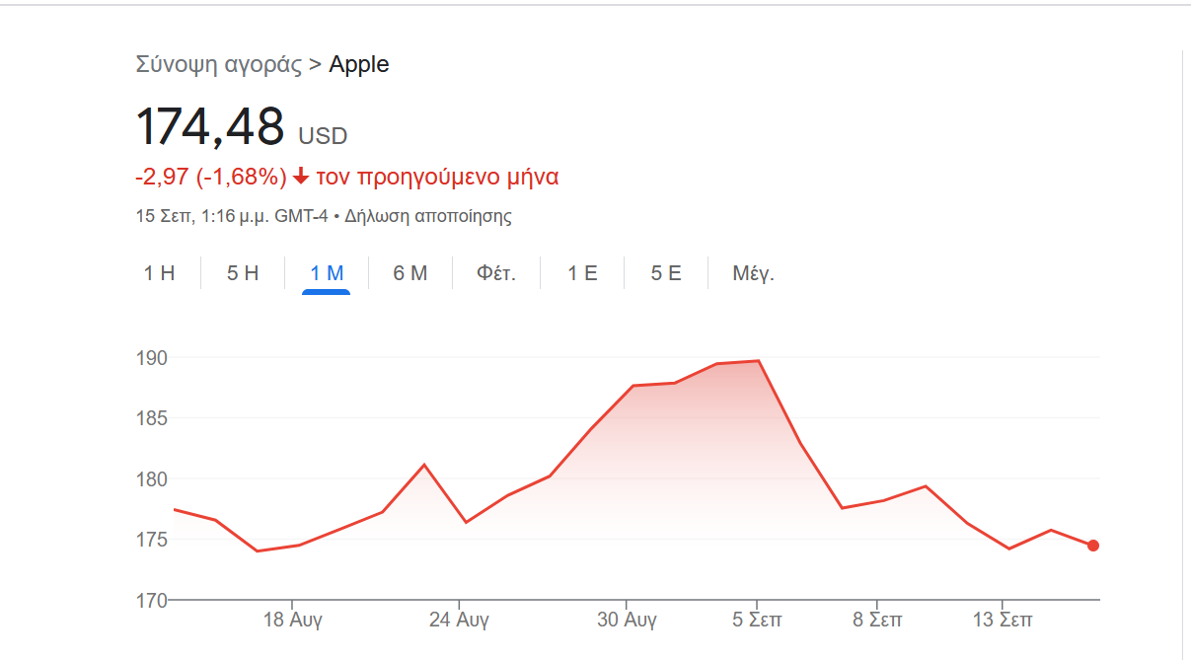Open the 6 M range tab
The width and height of the screenshot is (1191, 660).
(410, 273)
